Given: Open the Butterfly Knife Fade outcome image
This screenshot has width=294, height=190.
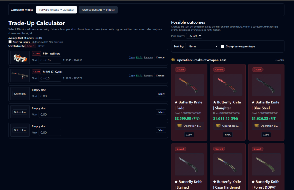Looking at the screenshot, I should [x=189, y=85].
